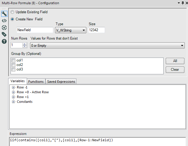The width and height of the screenshot is (188, 146).
Task: Open the XML view code icon
Action: [x=4, y=21]
